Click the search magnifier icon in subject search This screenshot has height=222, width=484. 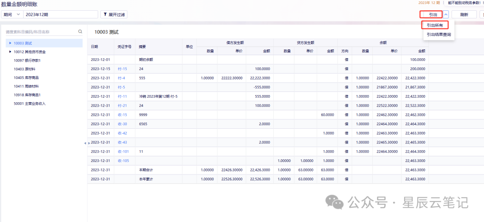(80, 31)
